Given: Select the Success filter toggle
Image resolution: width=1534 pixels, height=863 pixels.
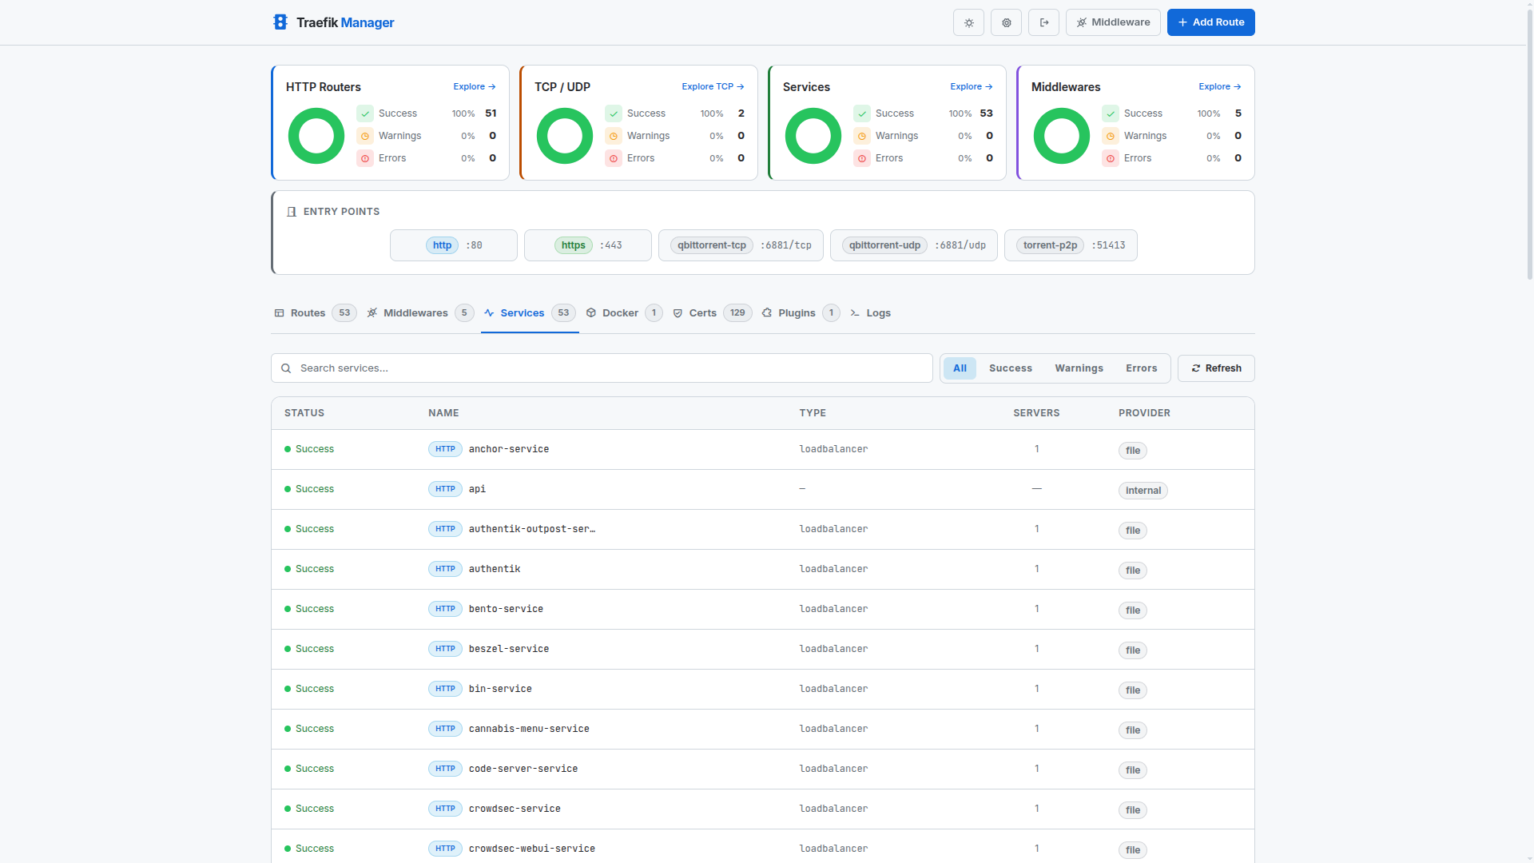Looking at the screenshot, I should [1009, 368].
